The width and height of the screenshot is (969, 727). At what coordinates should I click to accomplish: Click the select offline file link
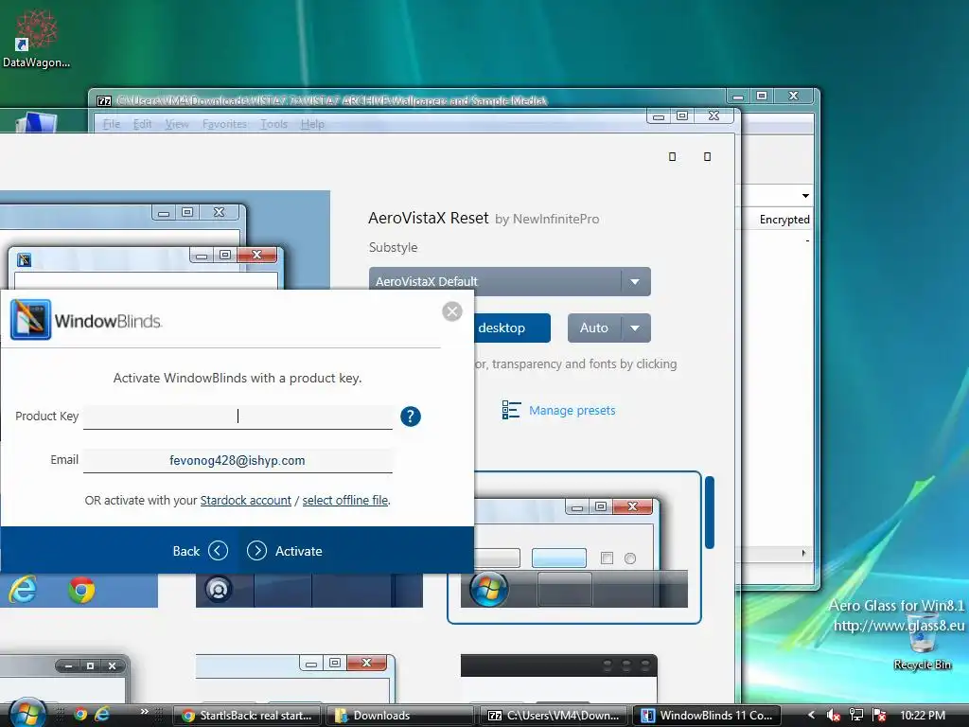coord(344,500)
